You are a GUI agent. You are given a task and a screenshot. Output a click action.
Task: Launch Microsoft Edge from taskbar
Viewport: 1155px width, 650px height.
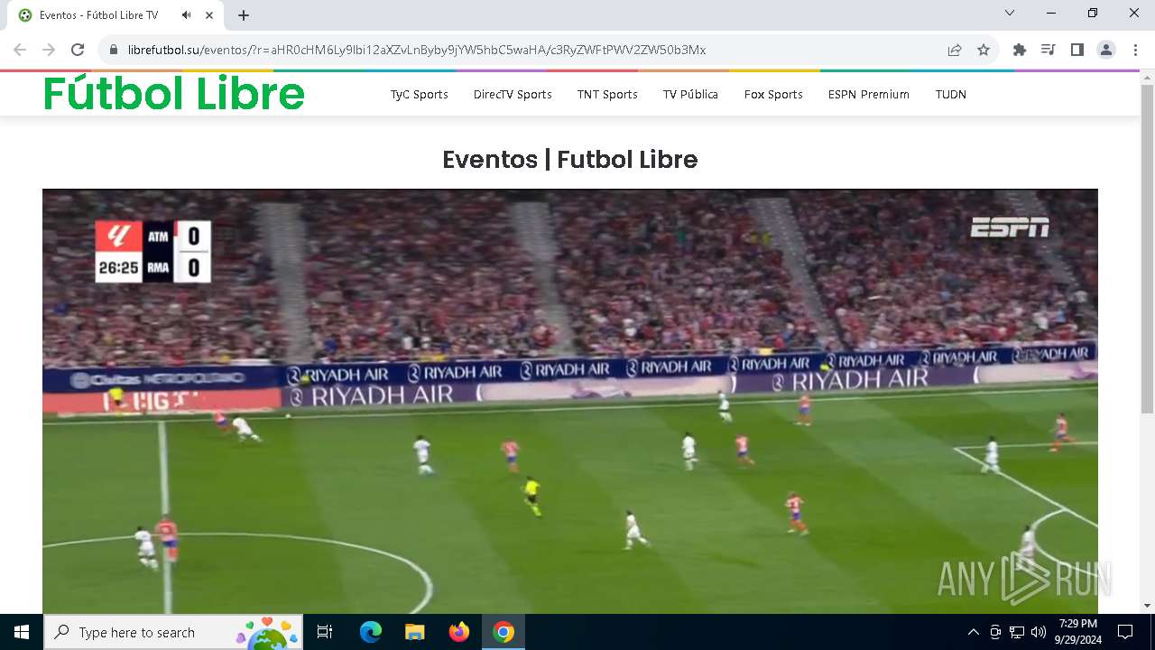[x=371, y=632]
